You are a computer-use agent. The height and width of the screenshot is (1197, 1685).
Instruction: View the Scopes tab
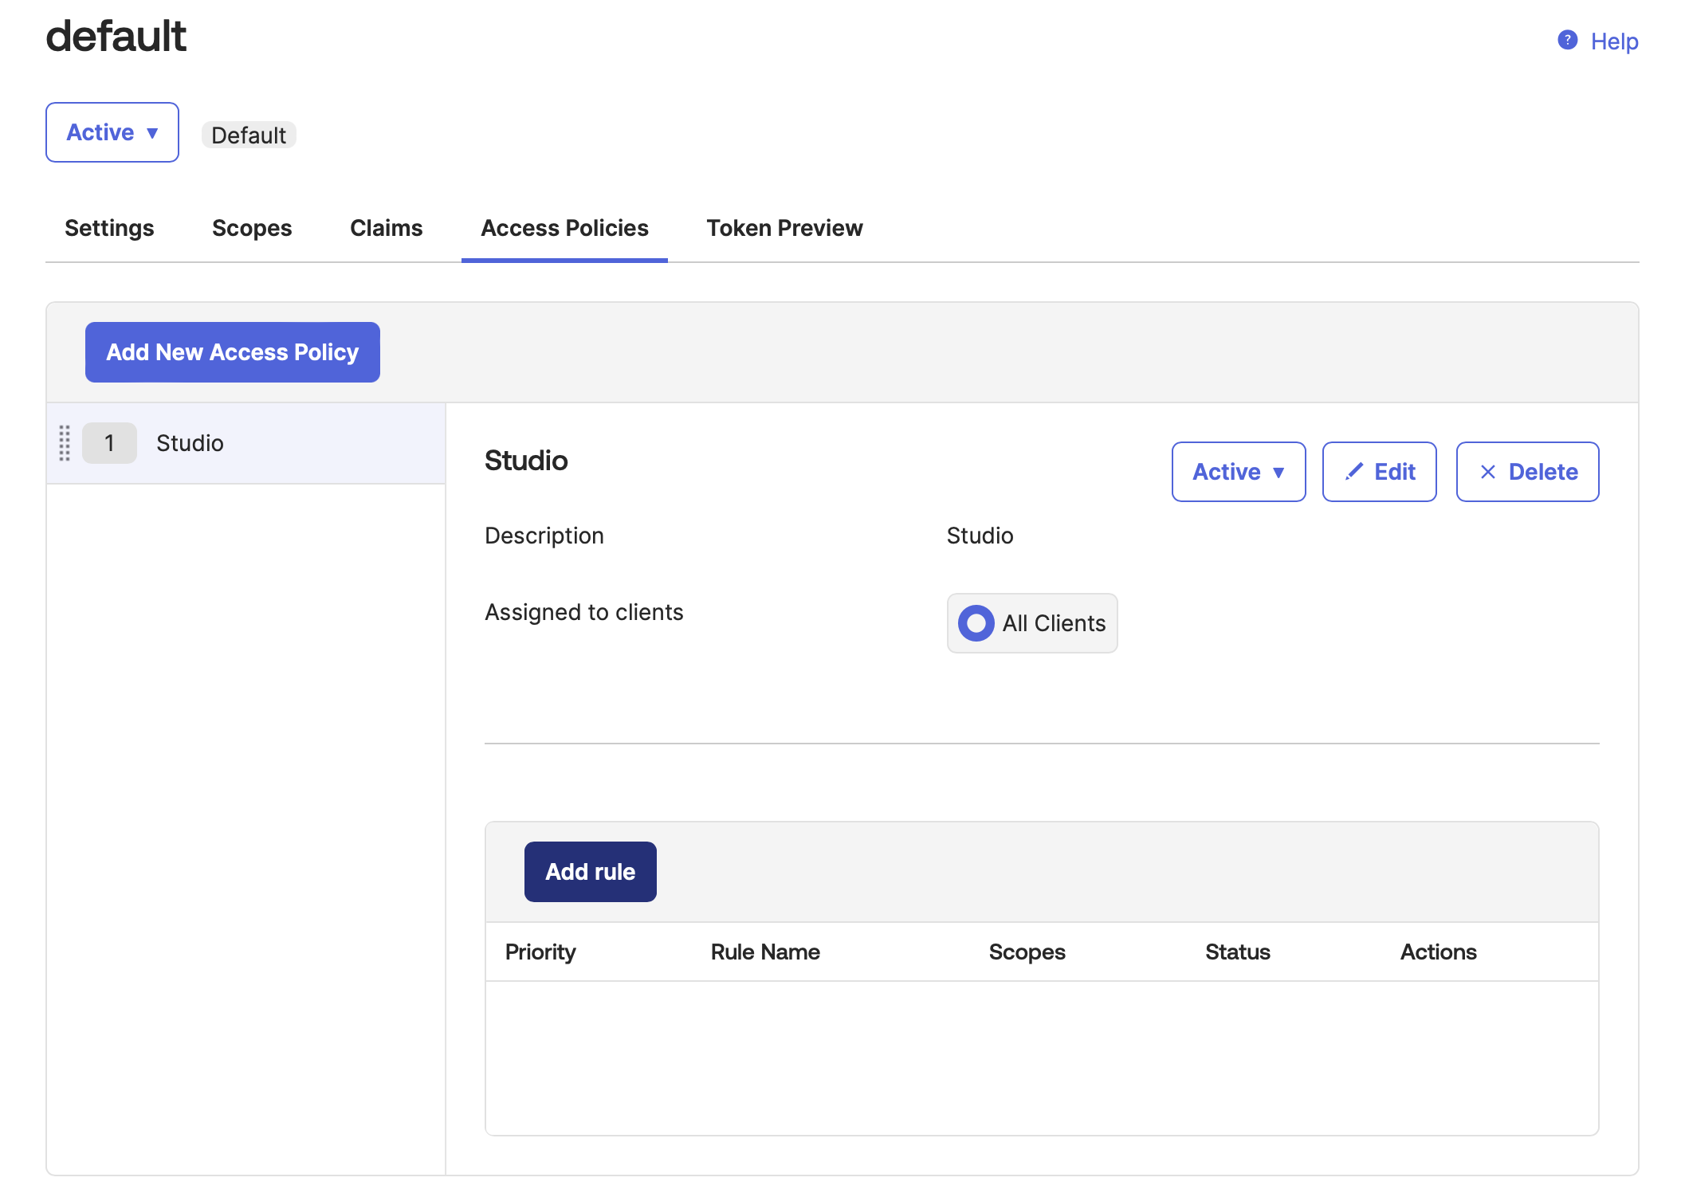click(x=251, y=229)
